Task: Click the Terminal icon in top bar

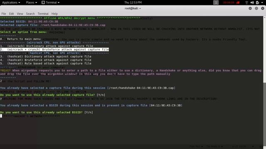Action: click(x=43, y=2)
